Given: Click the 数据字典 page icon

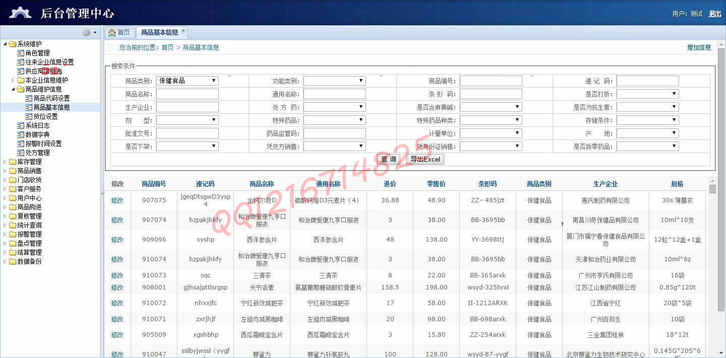Looking at the screenshot, I should point(21,134).
